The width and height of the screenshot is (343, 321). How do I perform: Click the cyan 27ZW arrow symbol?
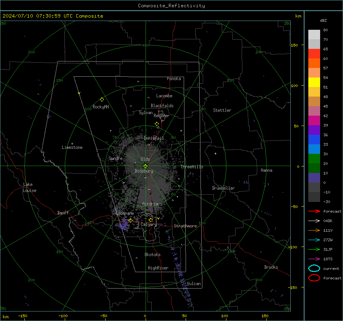point(314,240)
